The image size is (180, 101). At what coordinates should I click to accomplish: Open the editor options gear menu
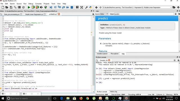tap(93, 14)
